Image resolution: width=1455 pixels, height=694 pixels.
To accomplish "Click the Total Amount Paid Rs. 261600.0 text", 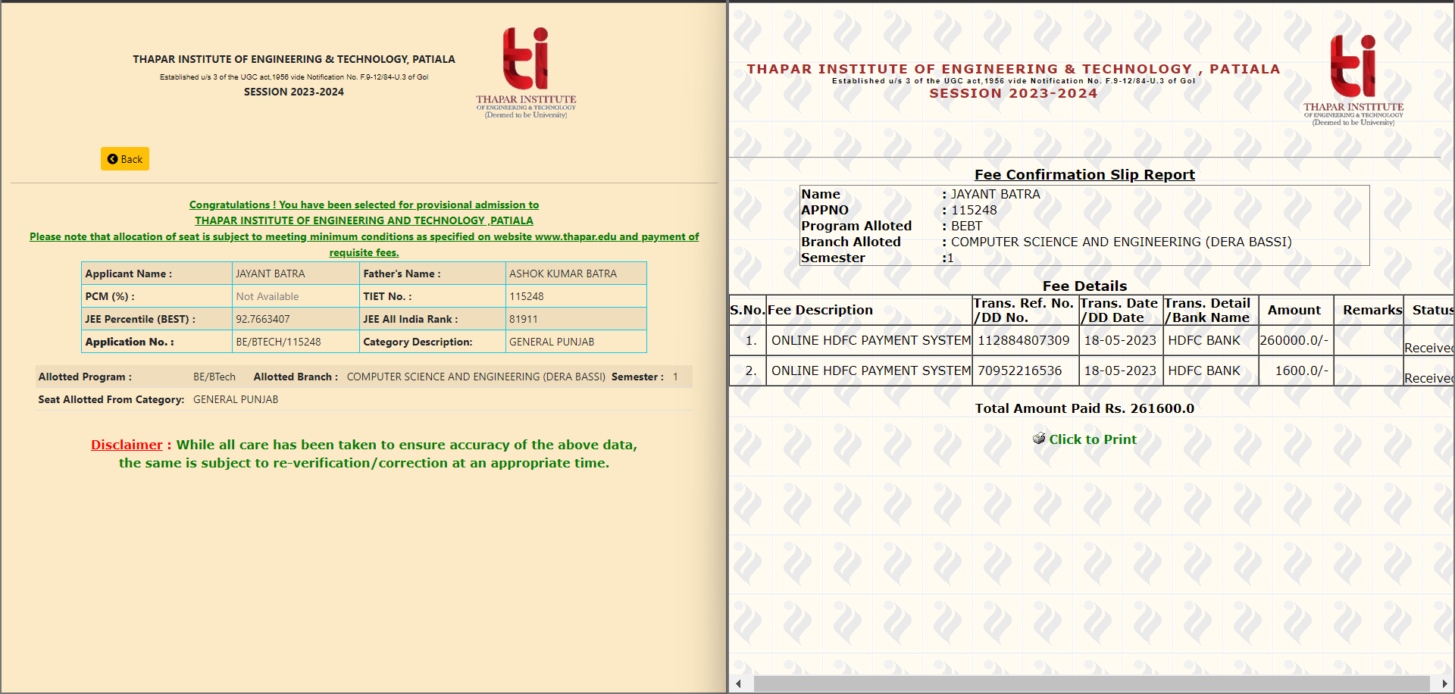I will 1084,408.
